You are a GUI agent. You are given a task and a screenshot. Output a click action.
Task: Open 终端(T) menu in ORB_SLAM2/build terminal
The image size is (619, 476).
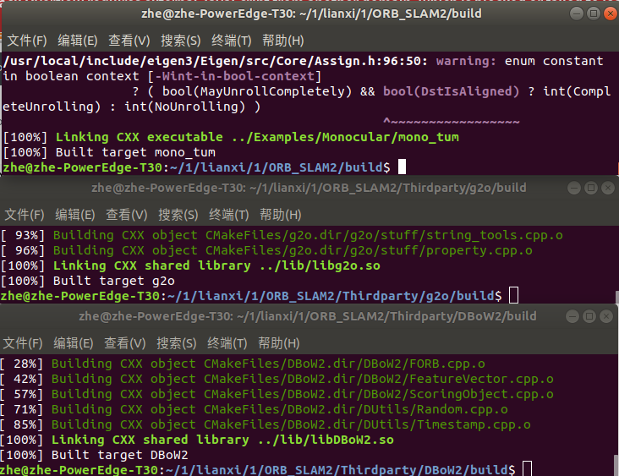click(232, 41)
